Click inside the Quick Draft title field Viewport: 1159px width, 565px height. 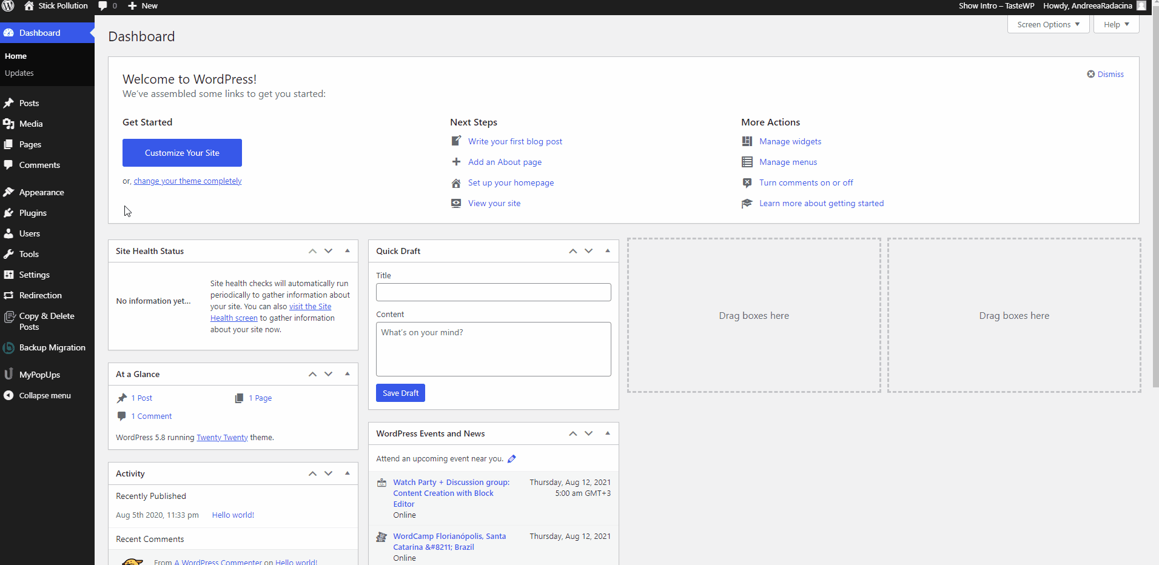493,292
